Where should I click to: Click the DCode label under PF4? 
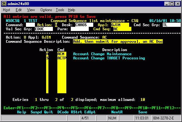[63, 112]
